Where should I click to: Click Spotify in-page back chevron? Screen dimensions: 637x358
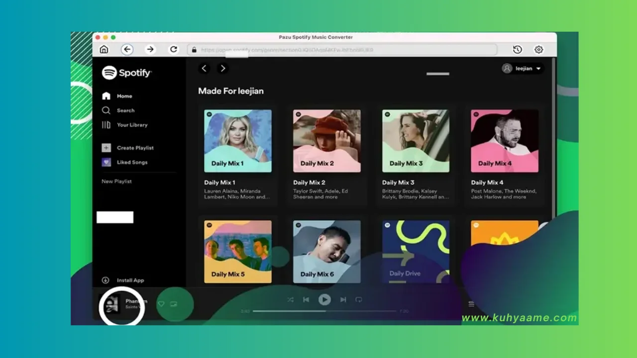tap(204, 69)
